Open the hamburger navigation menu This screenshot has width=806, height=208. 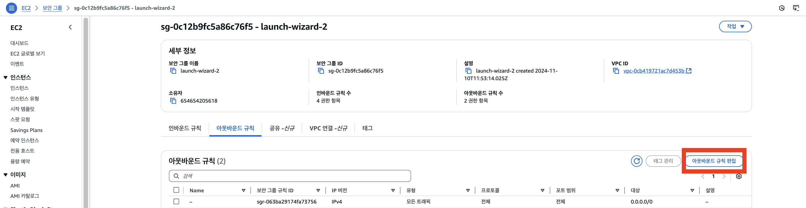(11, 8)
